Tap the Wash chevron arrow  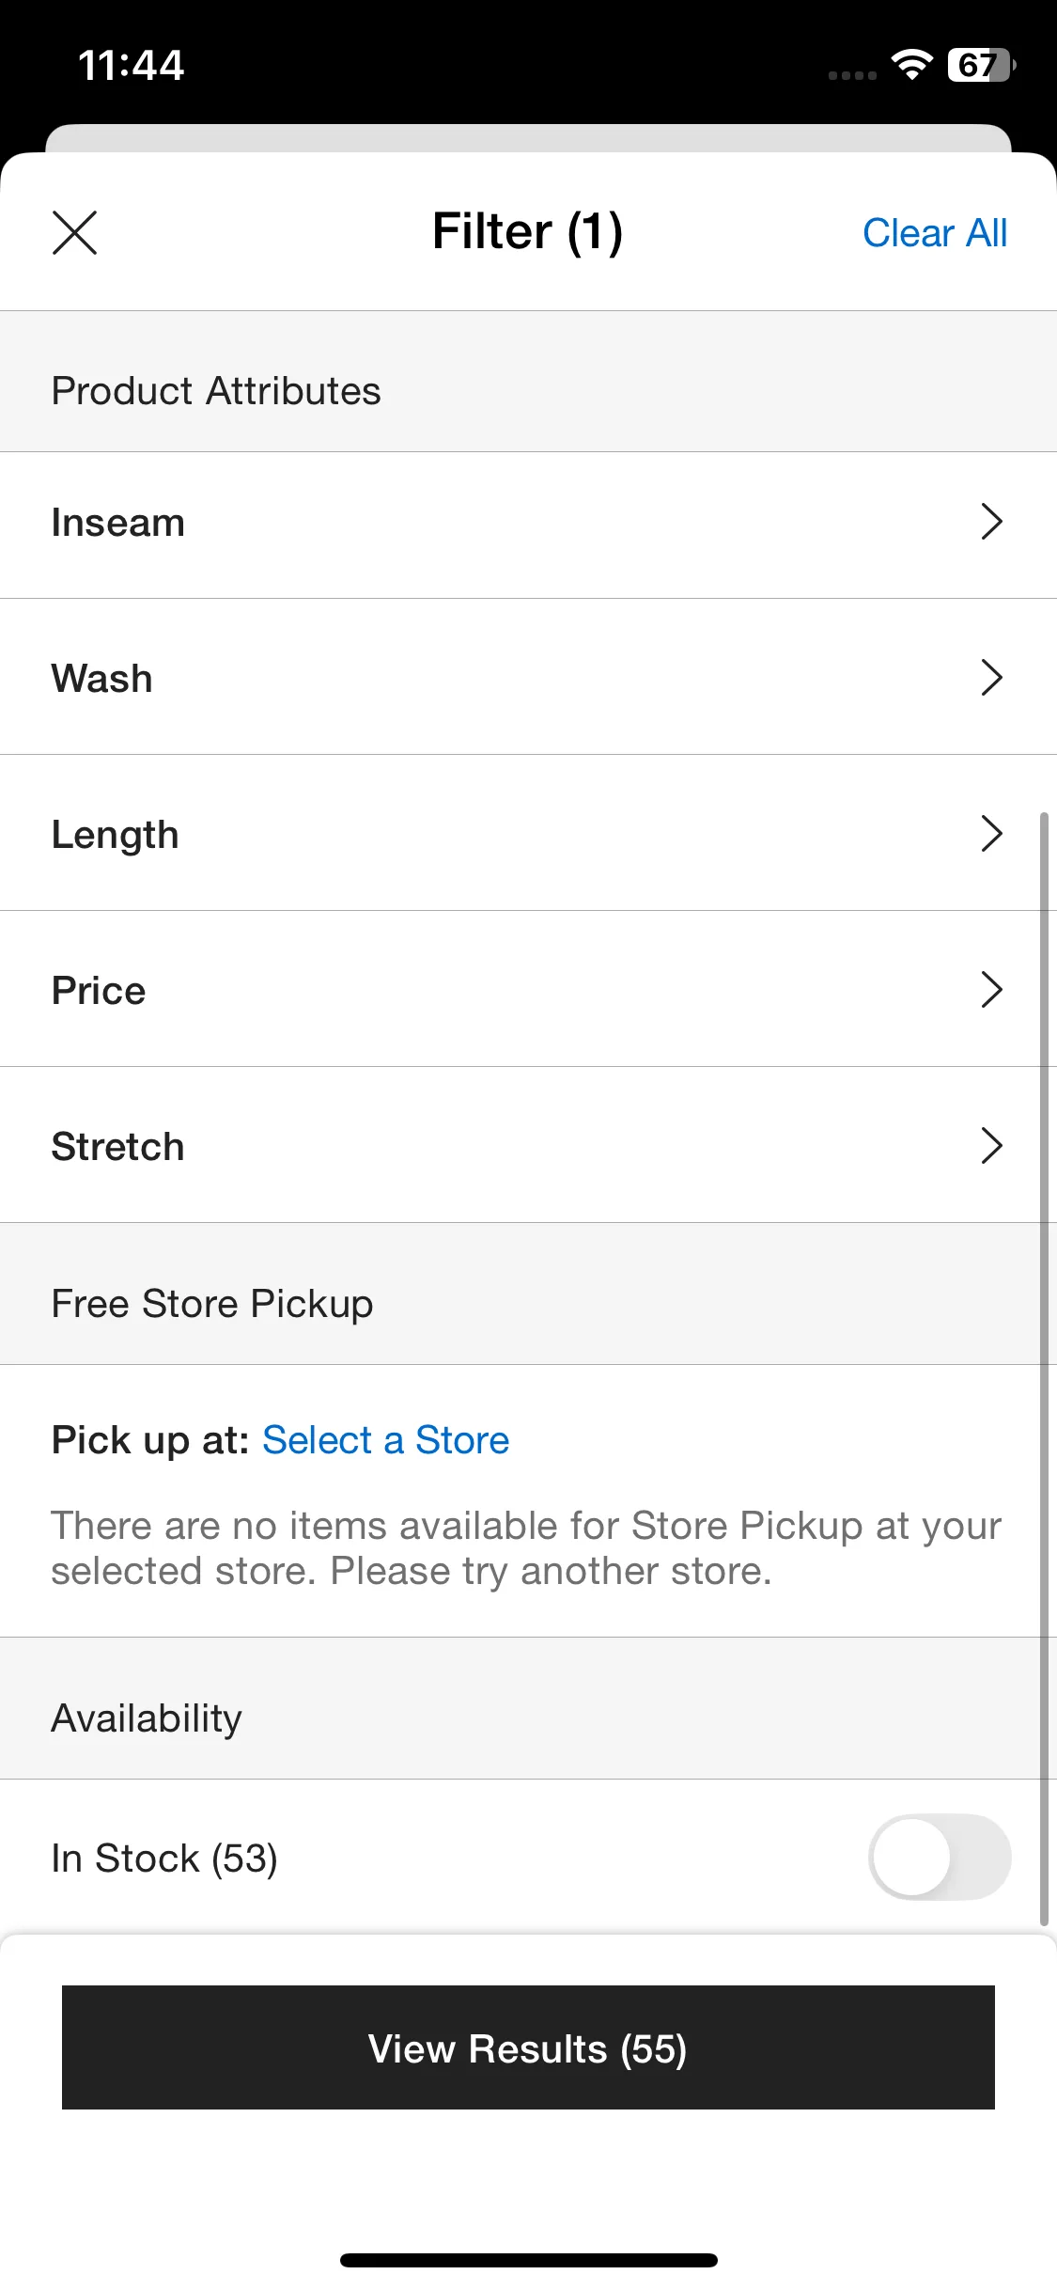tap(991, 677)
